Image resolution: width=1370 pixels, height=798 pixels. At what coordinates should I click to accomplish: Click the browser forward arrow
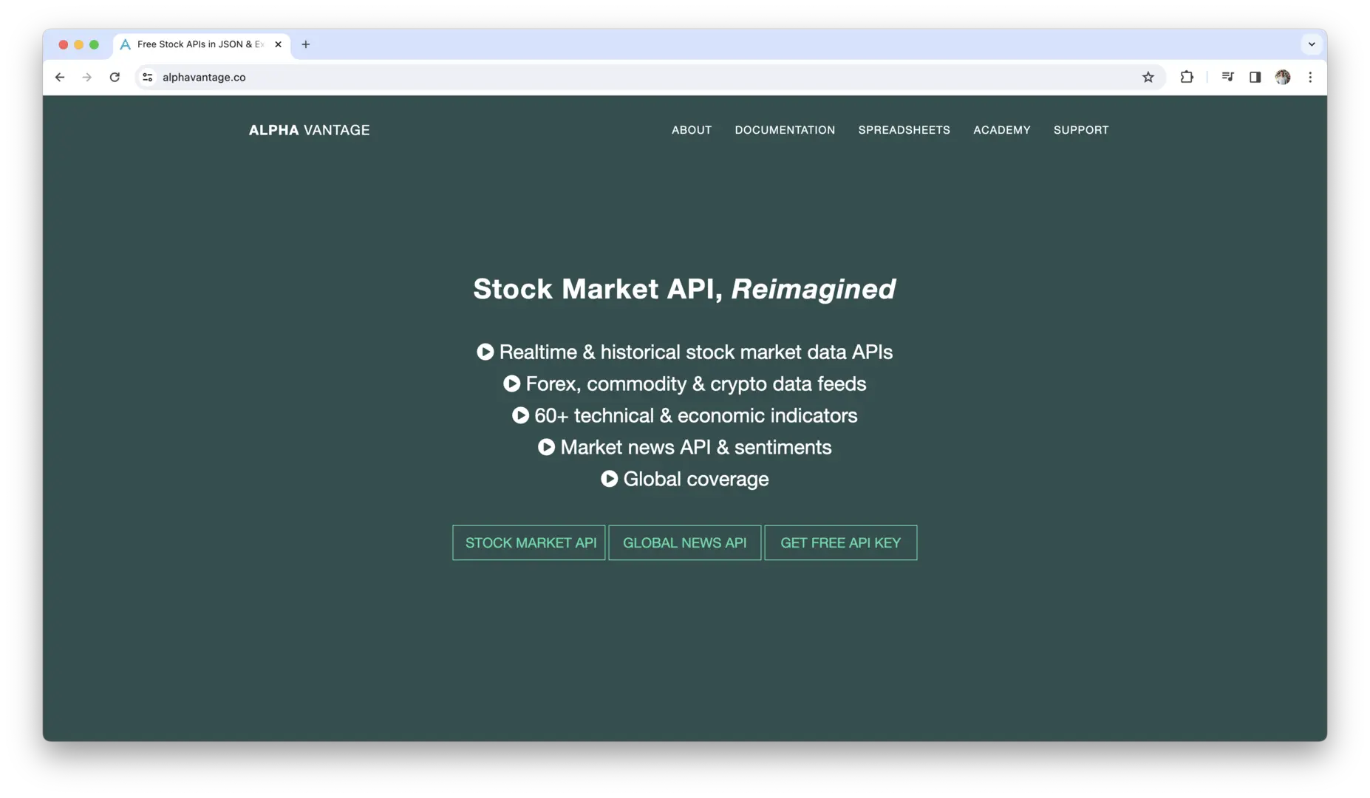[x=87, y=77]
